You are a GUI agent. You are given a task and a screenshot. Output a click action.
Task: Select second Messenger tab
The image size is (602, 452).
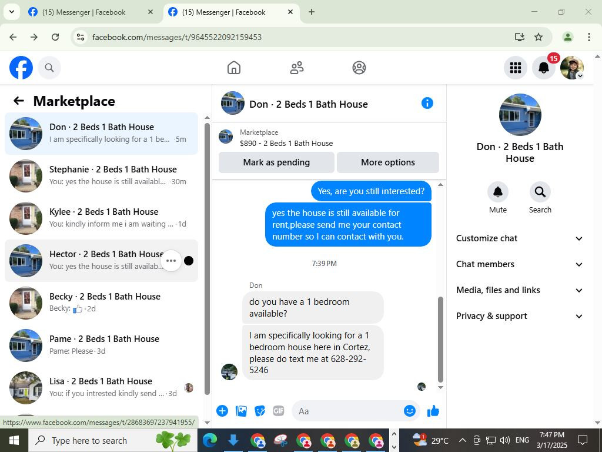pyautogui.click(x=230, y=12)
